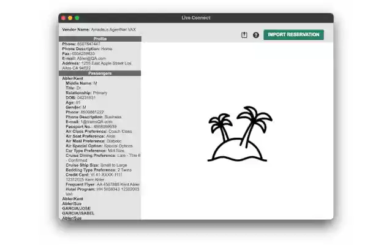Click the red close window button
Screen dimensions: 392x245
[x=63, y=18]
